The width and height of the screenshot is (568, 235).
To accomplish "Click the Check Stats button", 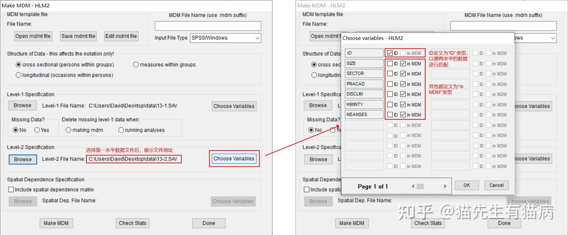I will click(x=132, y=223).
